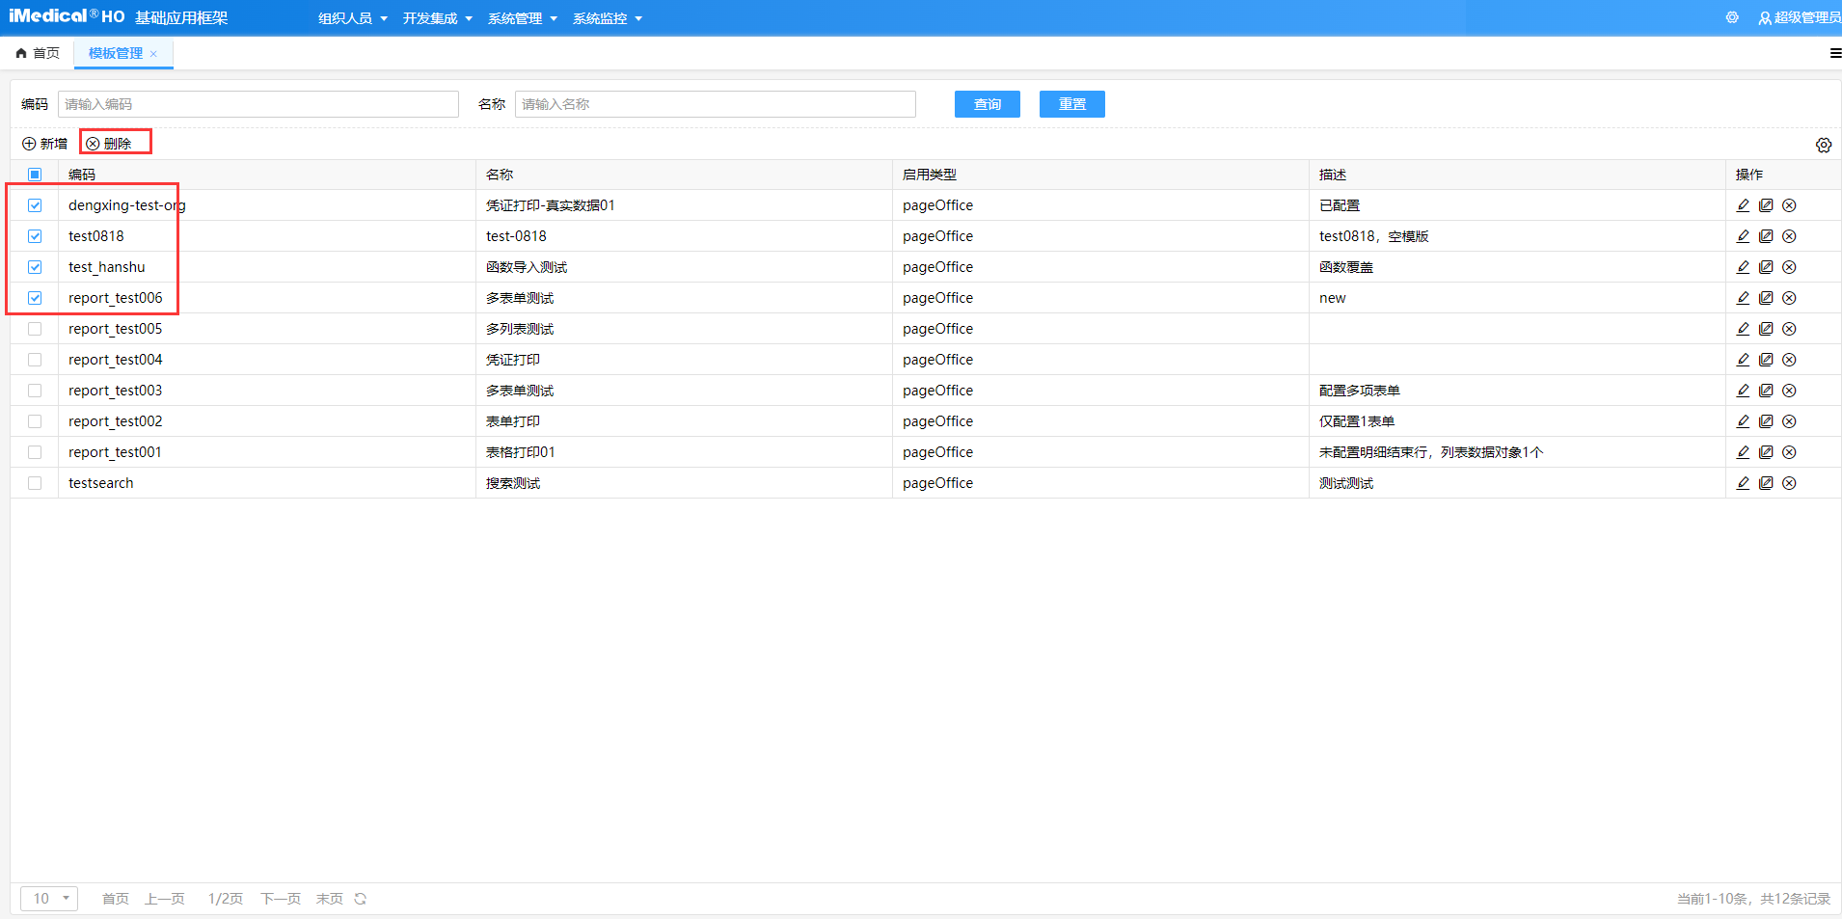Focus the 编码 input field
Screen dimensions: 1842x919
click(257, 104)
